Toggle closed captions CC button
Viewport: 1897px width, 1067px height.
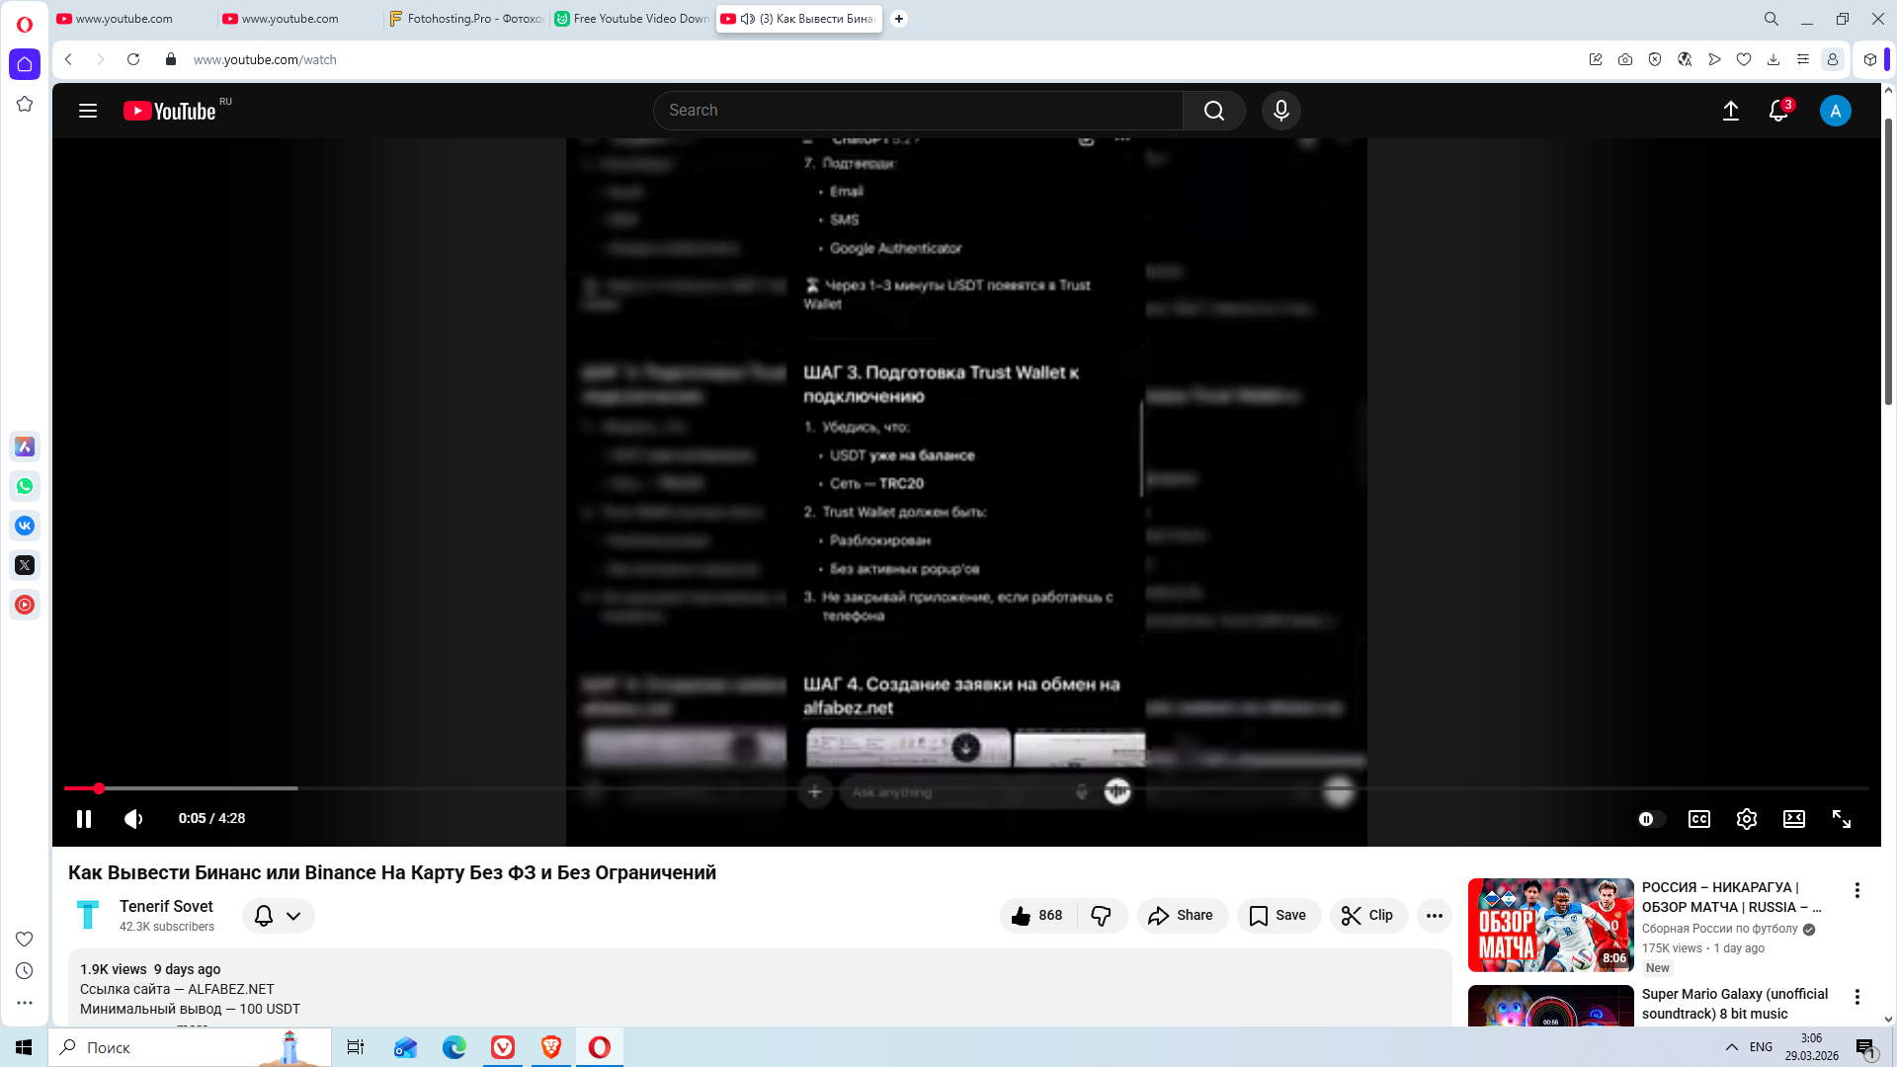[1698, 819]
